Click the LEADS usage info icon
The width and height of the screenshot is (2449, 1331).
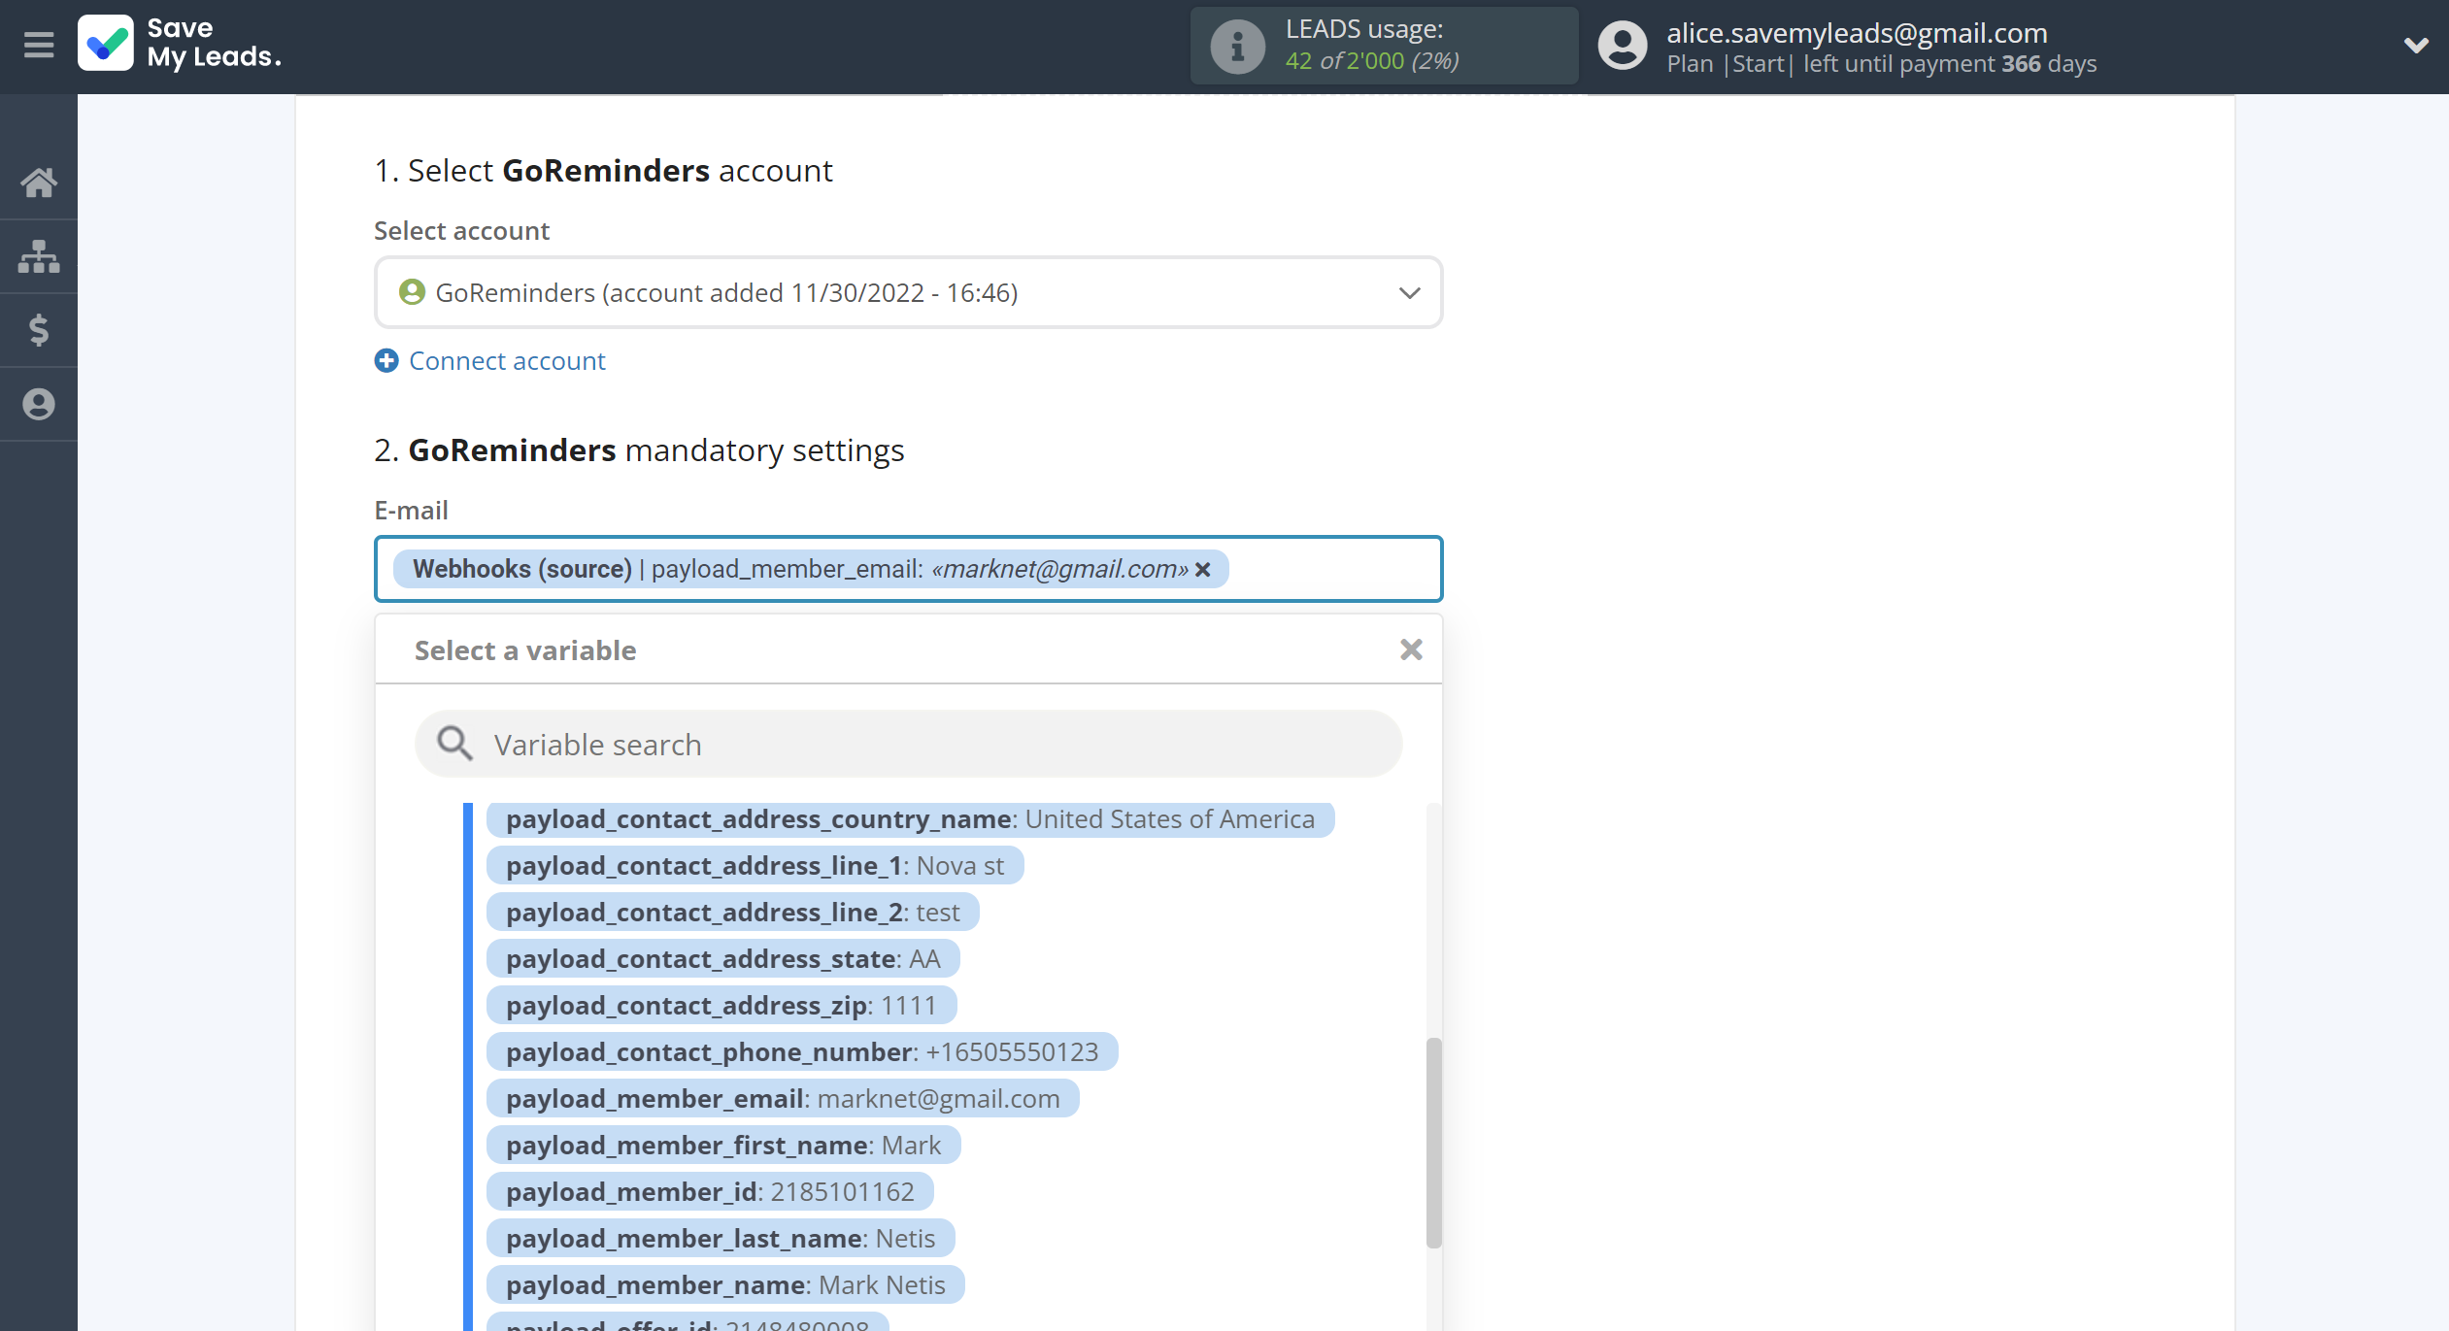[x=1237, y=46]
